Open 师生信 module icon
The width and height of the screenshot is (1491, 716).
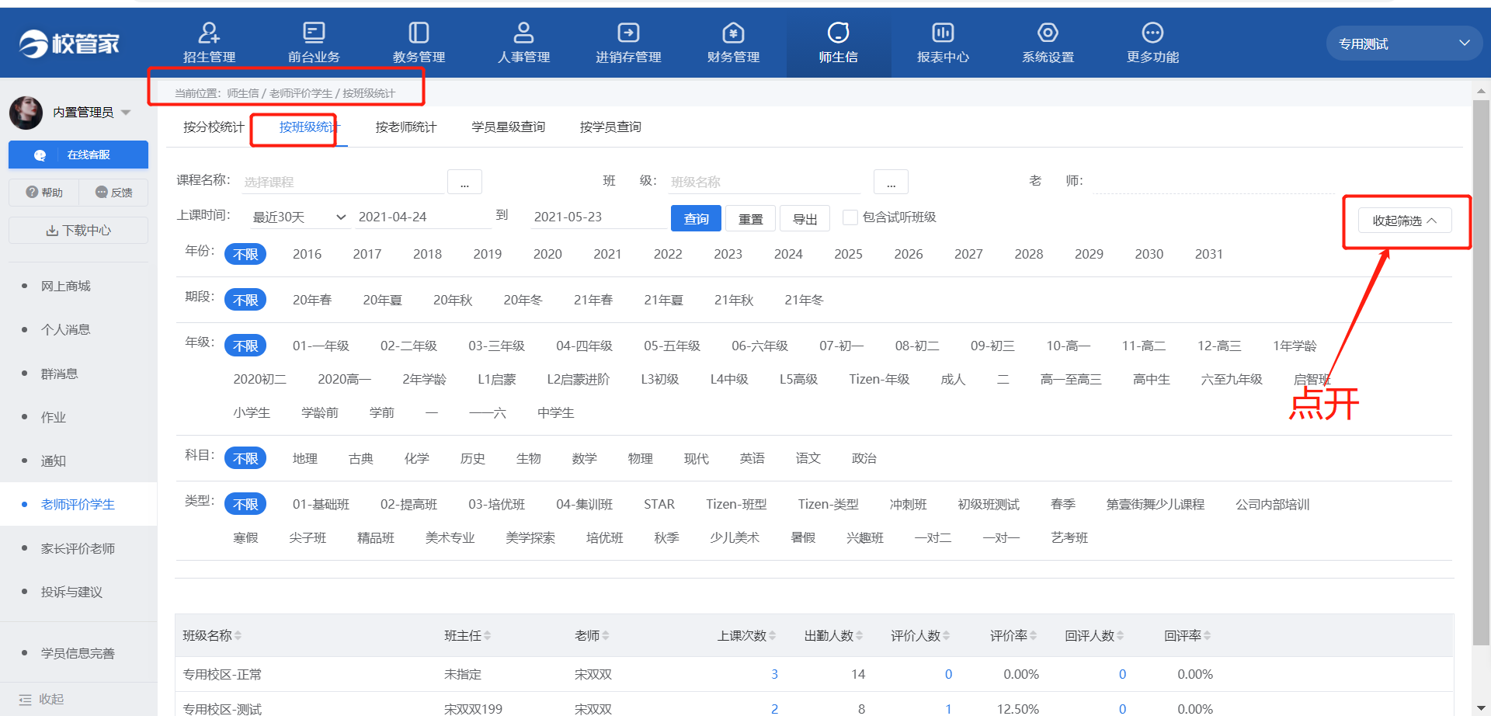pyautogui.click(x=838, y=33)
